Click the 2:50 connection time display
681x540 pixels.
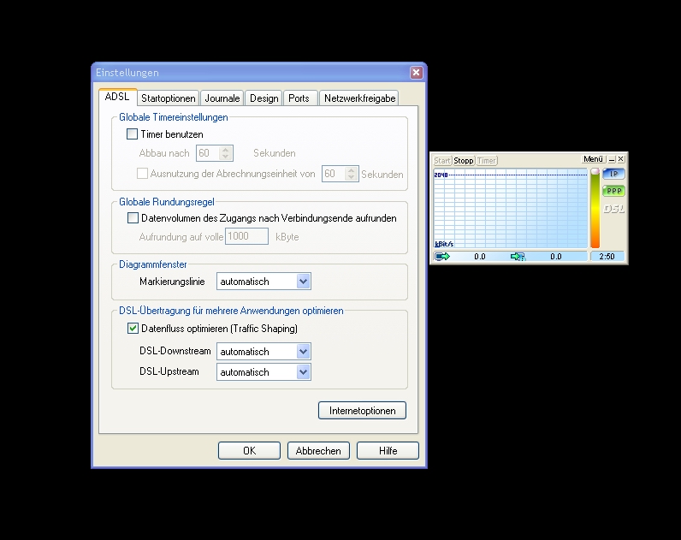(607, 257)
